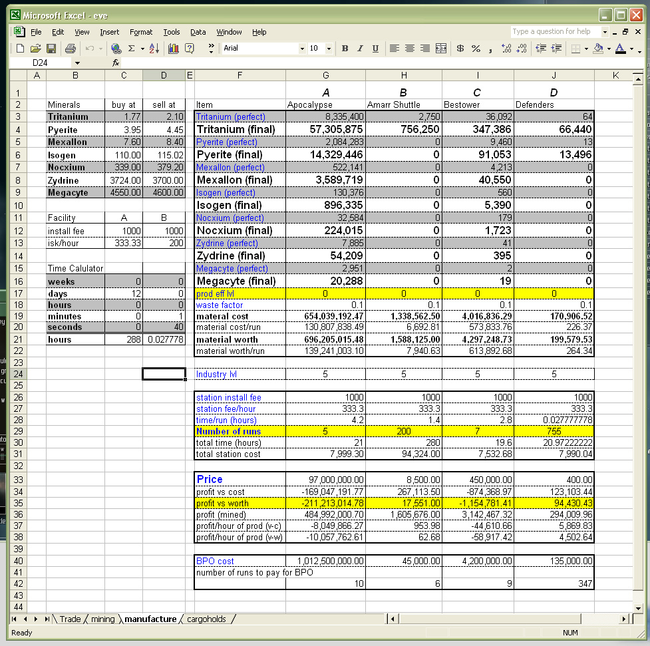Viewport: 650px width, 646px height.
Task: Open the Font Color dropdown arrow
Action: pos(632,49)
